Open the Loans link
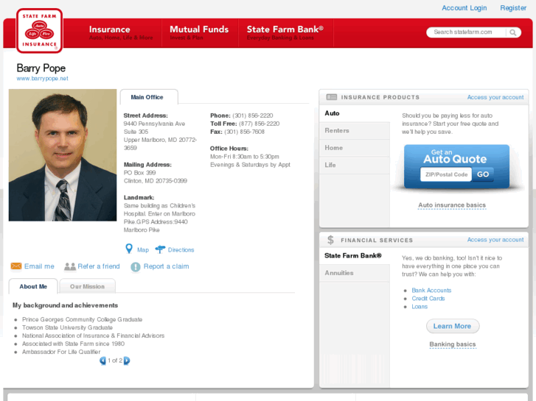The width and height of the screenshot is (536, 401). pos(420,307)
